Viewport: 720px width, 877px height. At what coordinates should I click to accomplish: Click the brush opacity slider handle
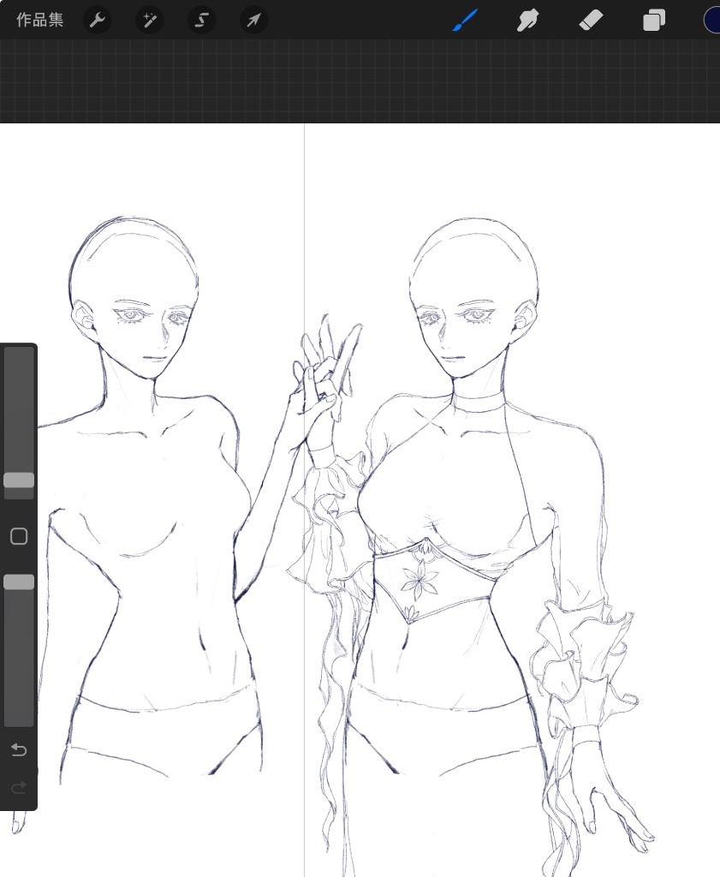[x=19, y=582]
